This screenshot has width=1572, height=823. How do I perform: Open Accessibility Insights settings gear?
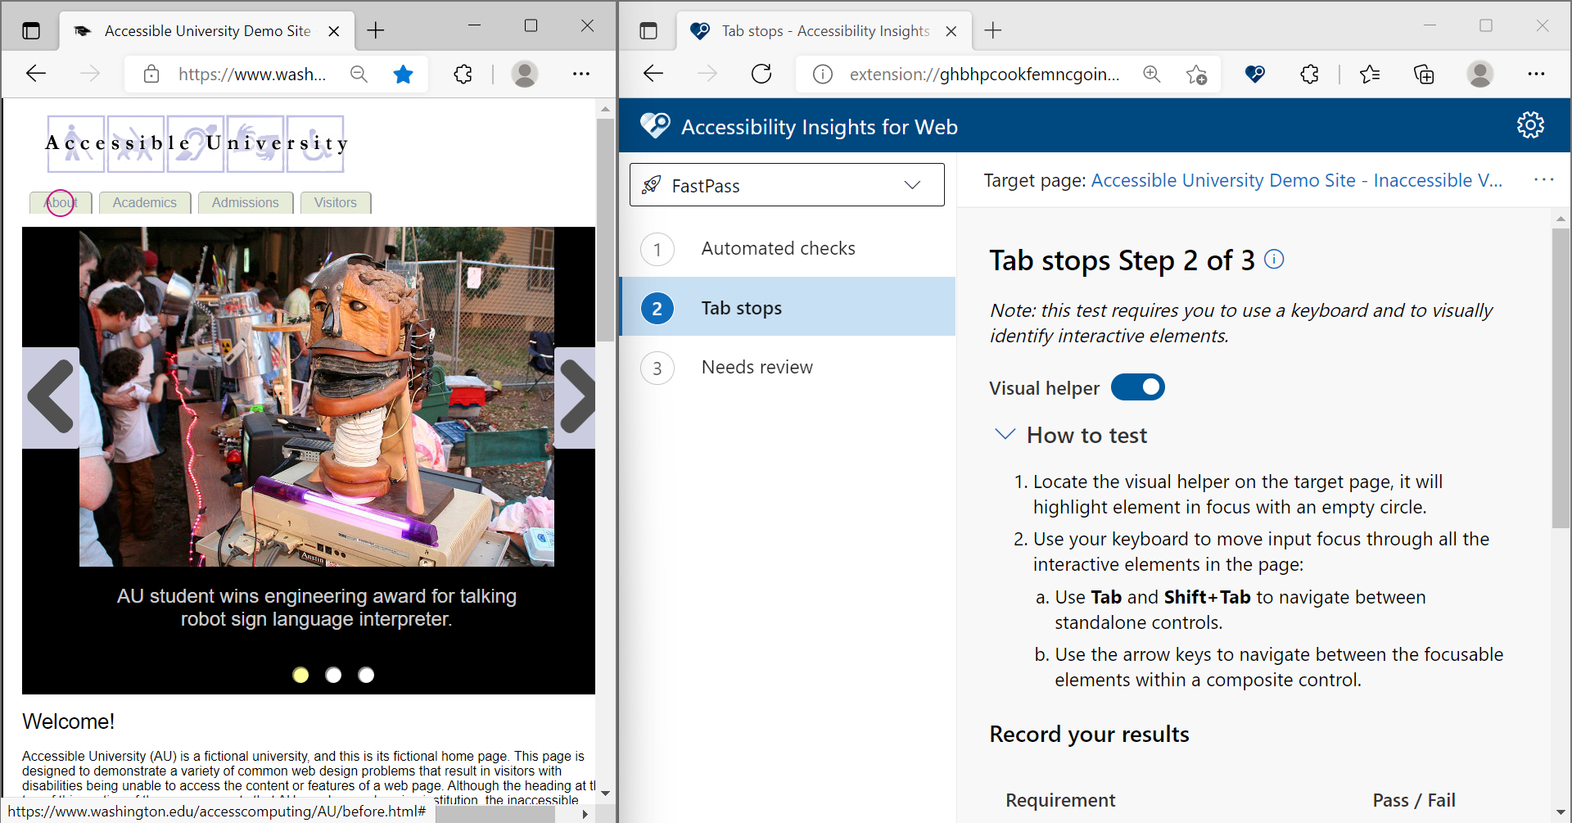click(1529, 125)
